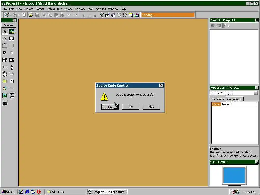This screenshot has height=195, width=260.
Task: Click the Start run arrow icon
Action: point(84,15)
